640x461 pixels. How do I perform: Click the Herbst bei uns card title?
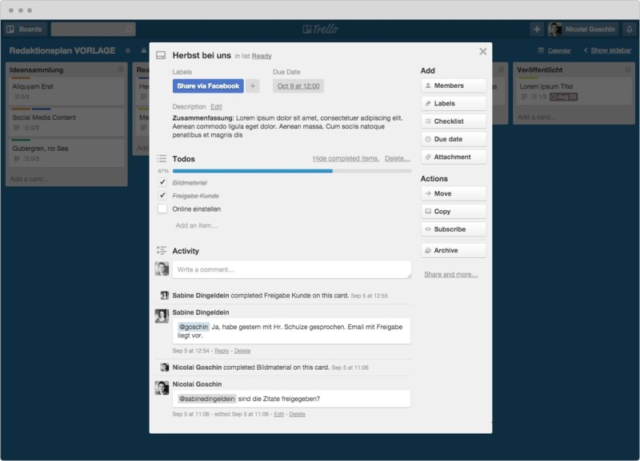pos(202,55)
